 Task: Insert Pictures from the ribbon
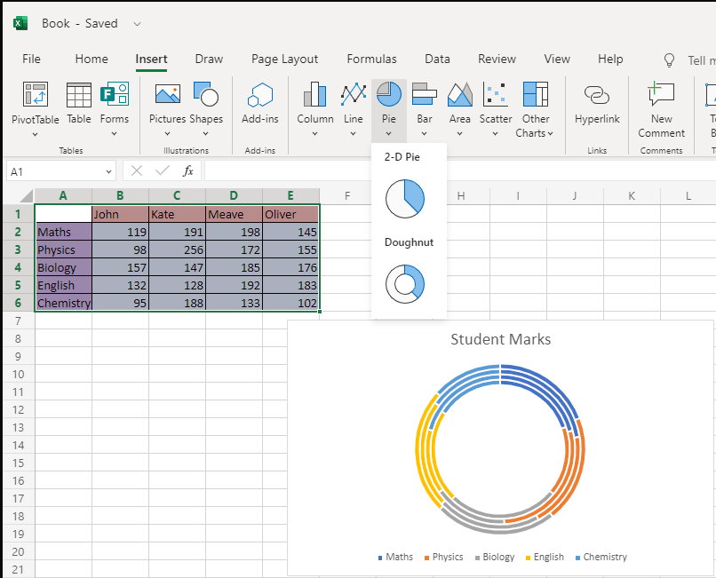coord(167,102)
